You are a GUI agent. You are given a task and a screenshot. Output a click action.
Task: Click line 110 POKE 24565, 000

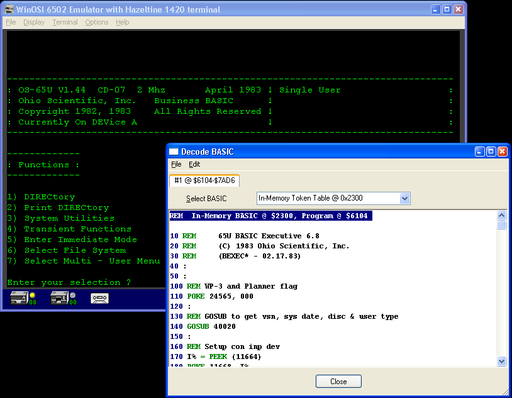(x=211, y=297)
